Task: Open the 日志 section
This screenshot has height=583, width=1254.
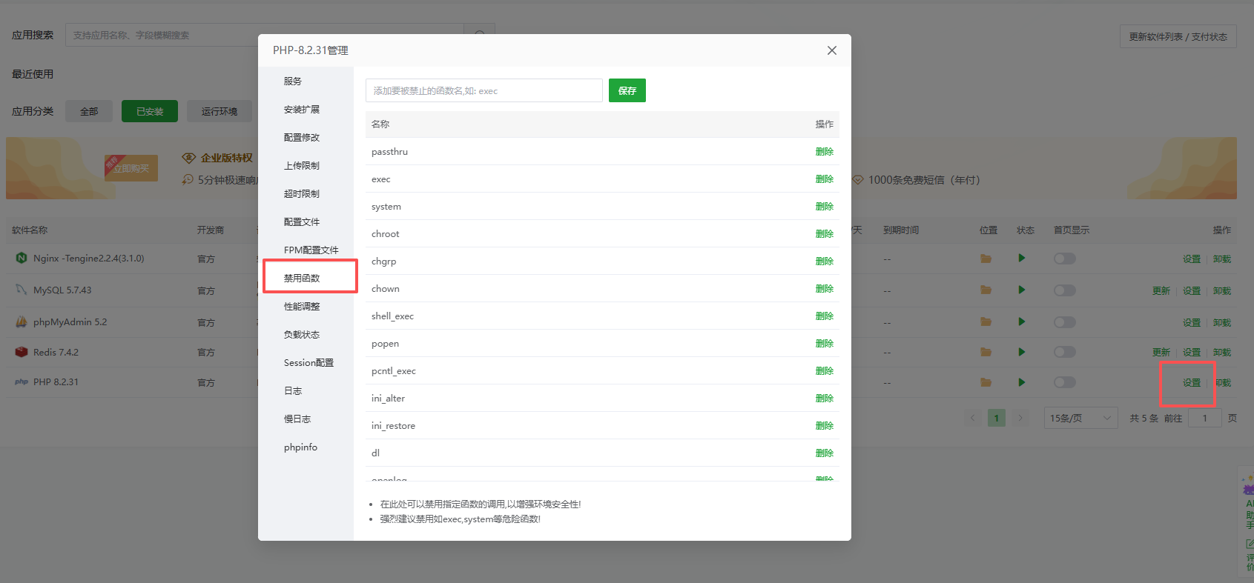Action: 293,391
